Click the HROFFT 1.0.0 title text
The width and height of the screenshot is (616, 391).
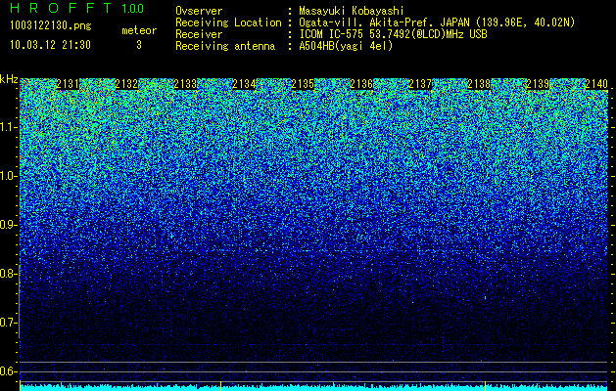(76, 8)
